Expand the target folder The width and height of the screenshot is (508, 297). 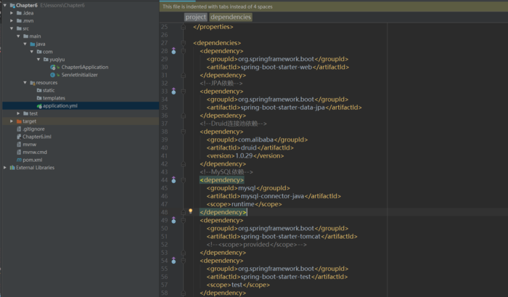12,121
